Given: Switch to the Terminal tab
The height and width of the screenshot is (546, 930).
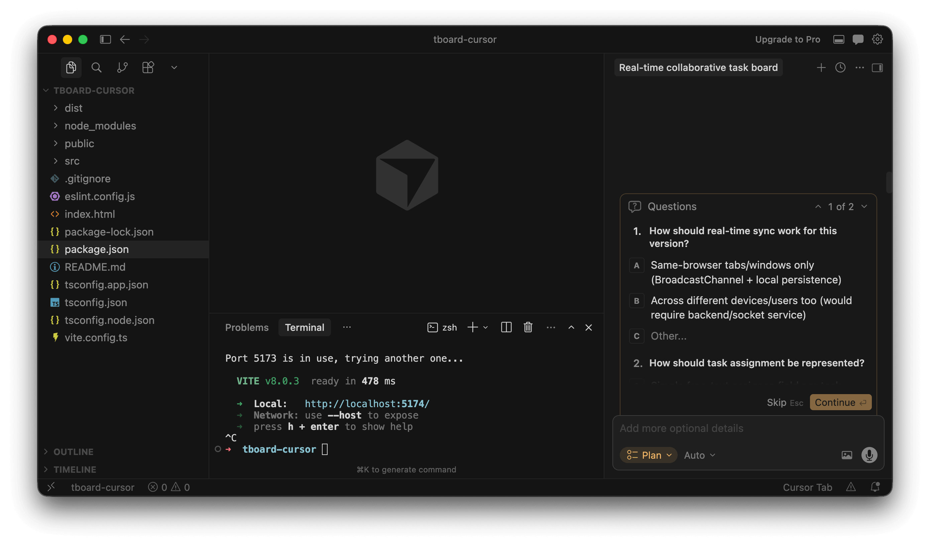Looking at the screenshot, I should (305, 328).
